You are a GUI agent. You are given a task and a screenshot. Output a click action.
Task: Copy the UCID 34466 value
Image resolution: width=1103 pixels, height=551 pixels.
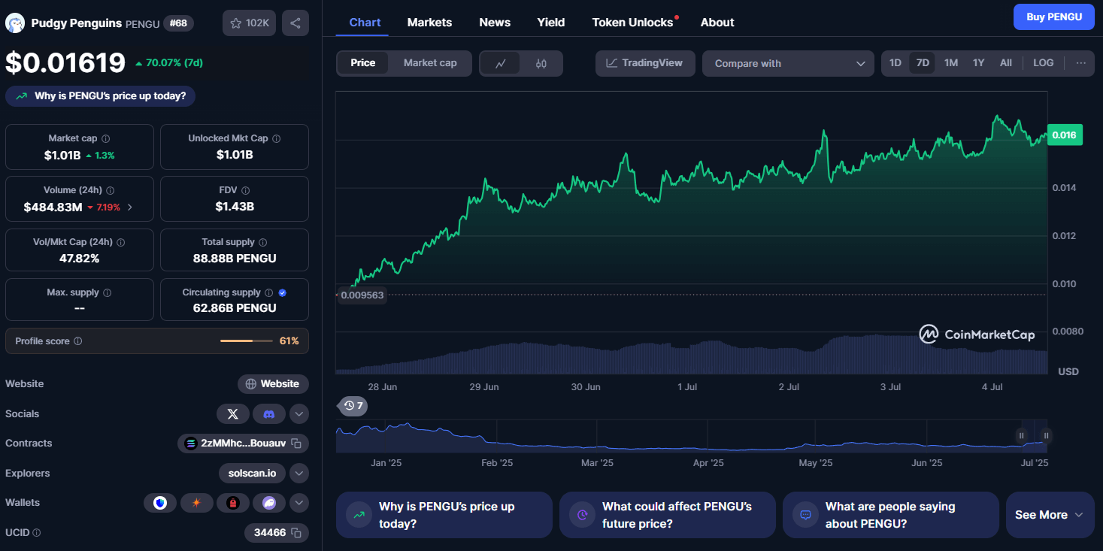pyautogui.click(x=296, y=533)
